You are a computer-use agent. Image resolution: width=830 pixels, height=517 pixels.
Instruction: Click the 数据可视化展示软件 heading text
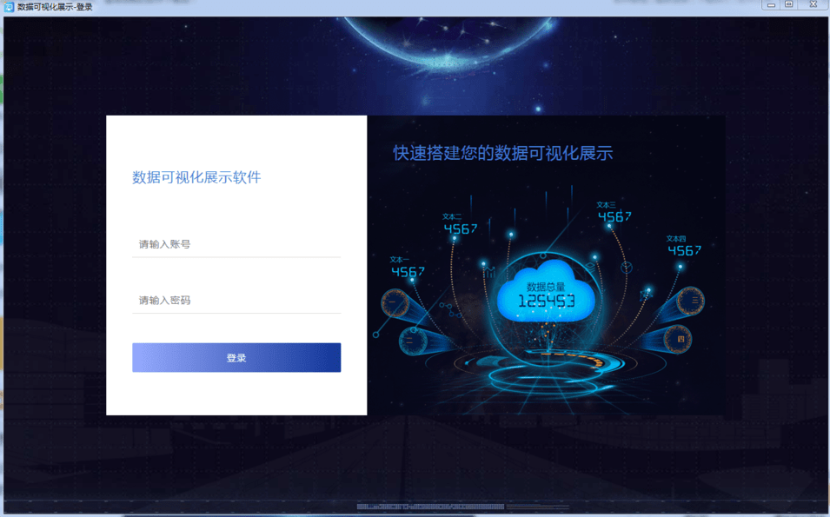(196, 177)
